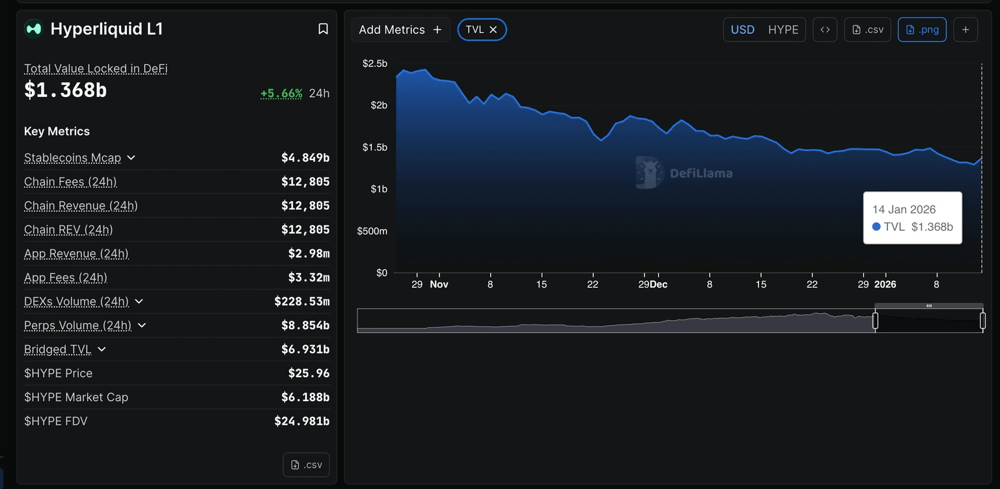
Task: Click the plus button right of .png
Action: [x=965, y=30]
